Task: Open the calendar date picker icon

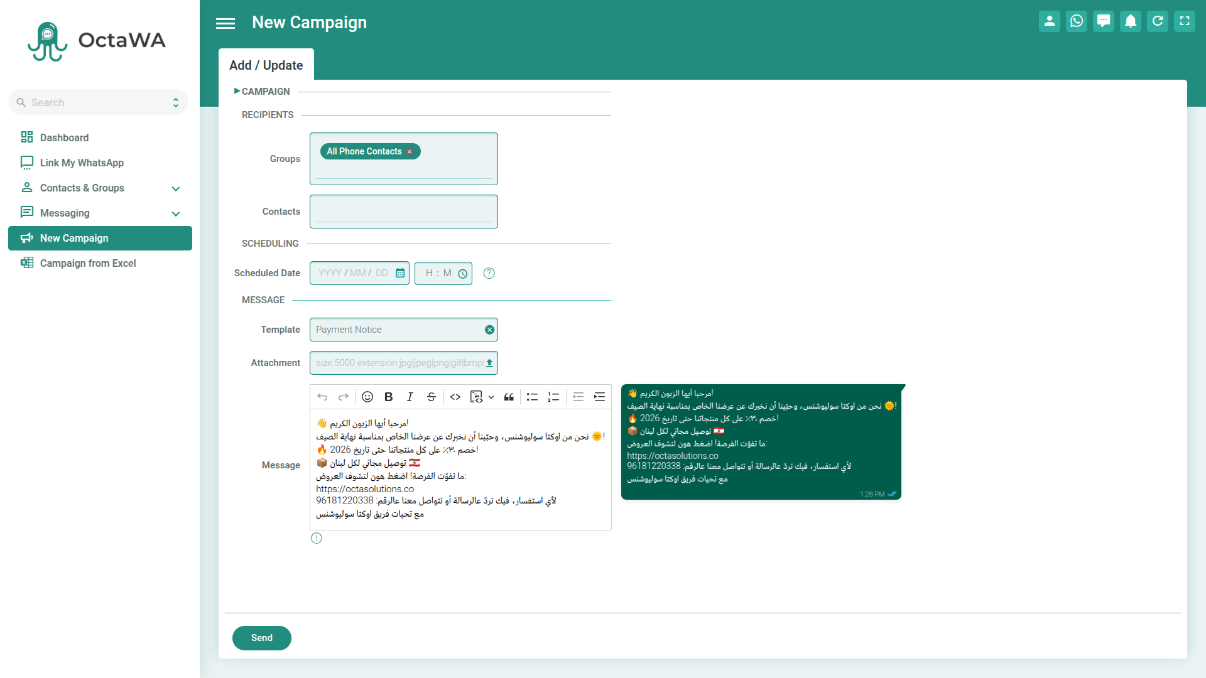Action: pos(400,273)
